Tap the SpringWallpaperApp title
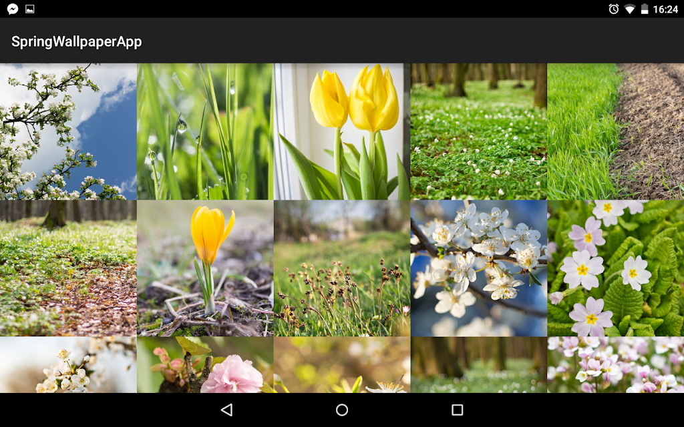 tap(76, 41)
